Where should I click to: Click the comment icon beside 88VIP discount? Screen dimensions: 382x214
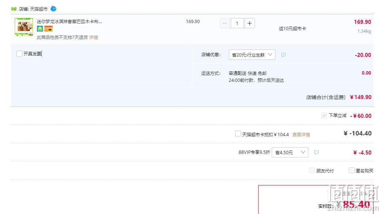316,152
